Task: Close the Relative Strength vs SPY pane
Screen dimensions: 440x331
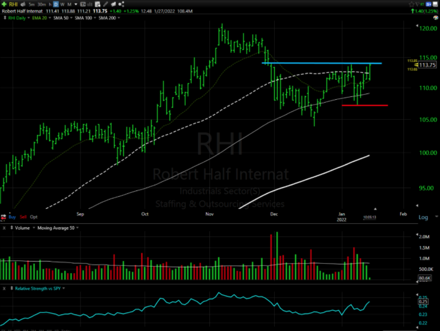Action: (x=4, y=289)
